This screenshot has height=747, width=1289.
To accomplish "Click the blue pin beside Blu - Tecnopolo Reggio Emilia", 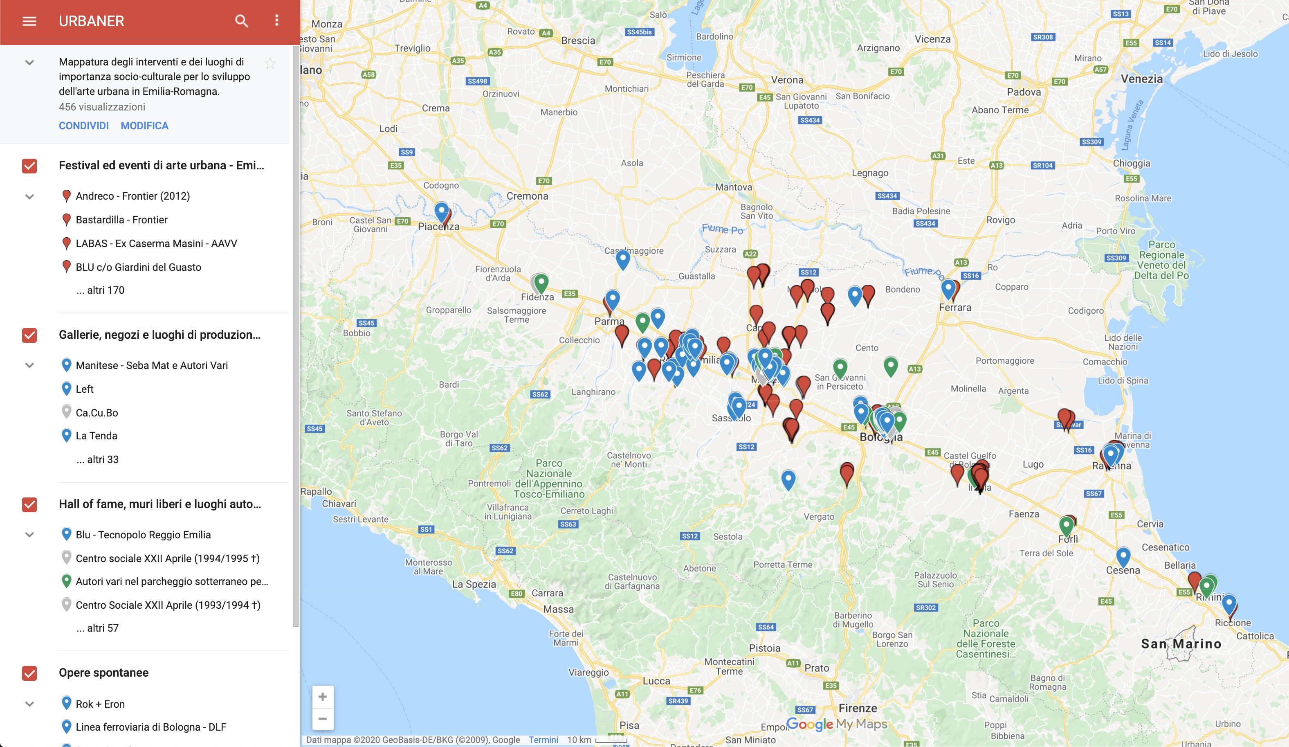I will tap(66, 534).
